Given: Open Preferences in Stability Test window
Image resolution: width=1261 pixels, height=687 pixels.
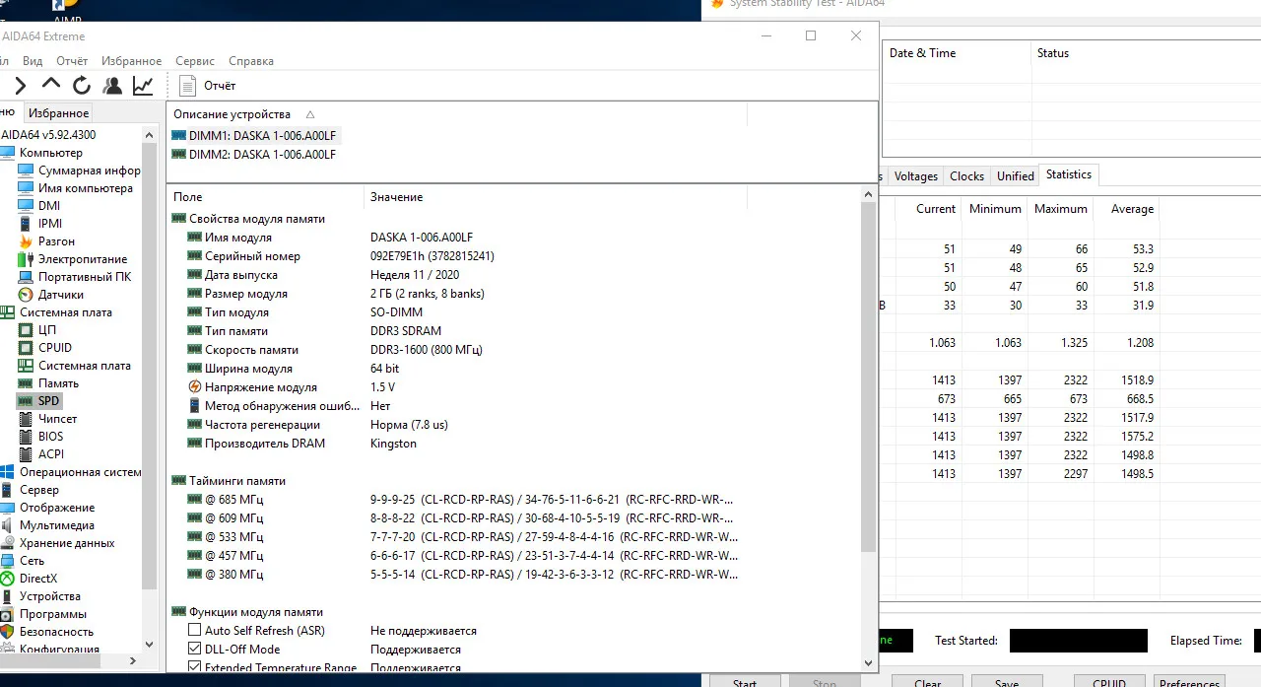Looking at the screenshot, I should click(1189, 681).
